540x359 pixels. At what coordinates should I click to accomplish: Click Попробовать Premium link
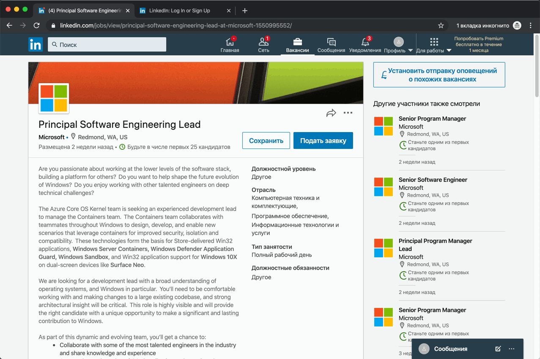479,44
